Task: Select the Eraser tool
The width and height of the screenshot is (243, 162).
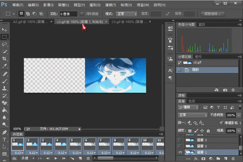Action: point(4,103)
